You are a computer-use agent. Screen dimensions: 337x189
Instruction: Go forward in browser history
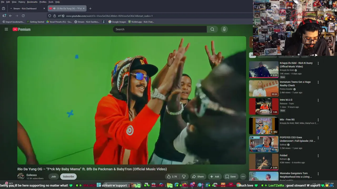tap(17, 16)
